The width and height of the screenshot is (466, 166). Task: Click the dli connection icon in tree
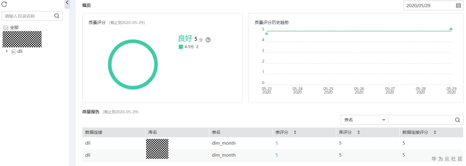[x=13, y=52]
